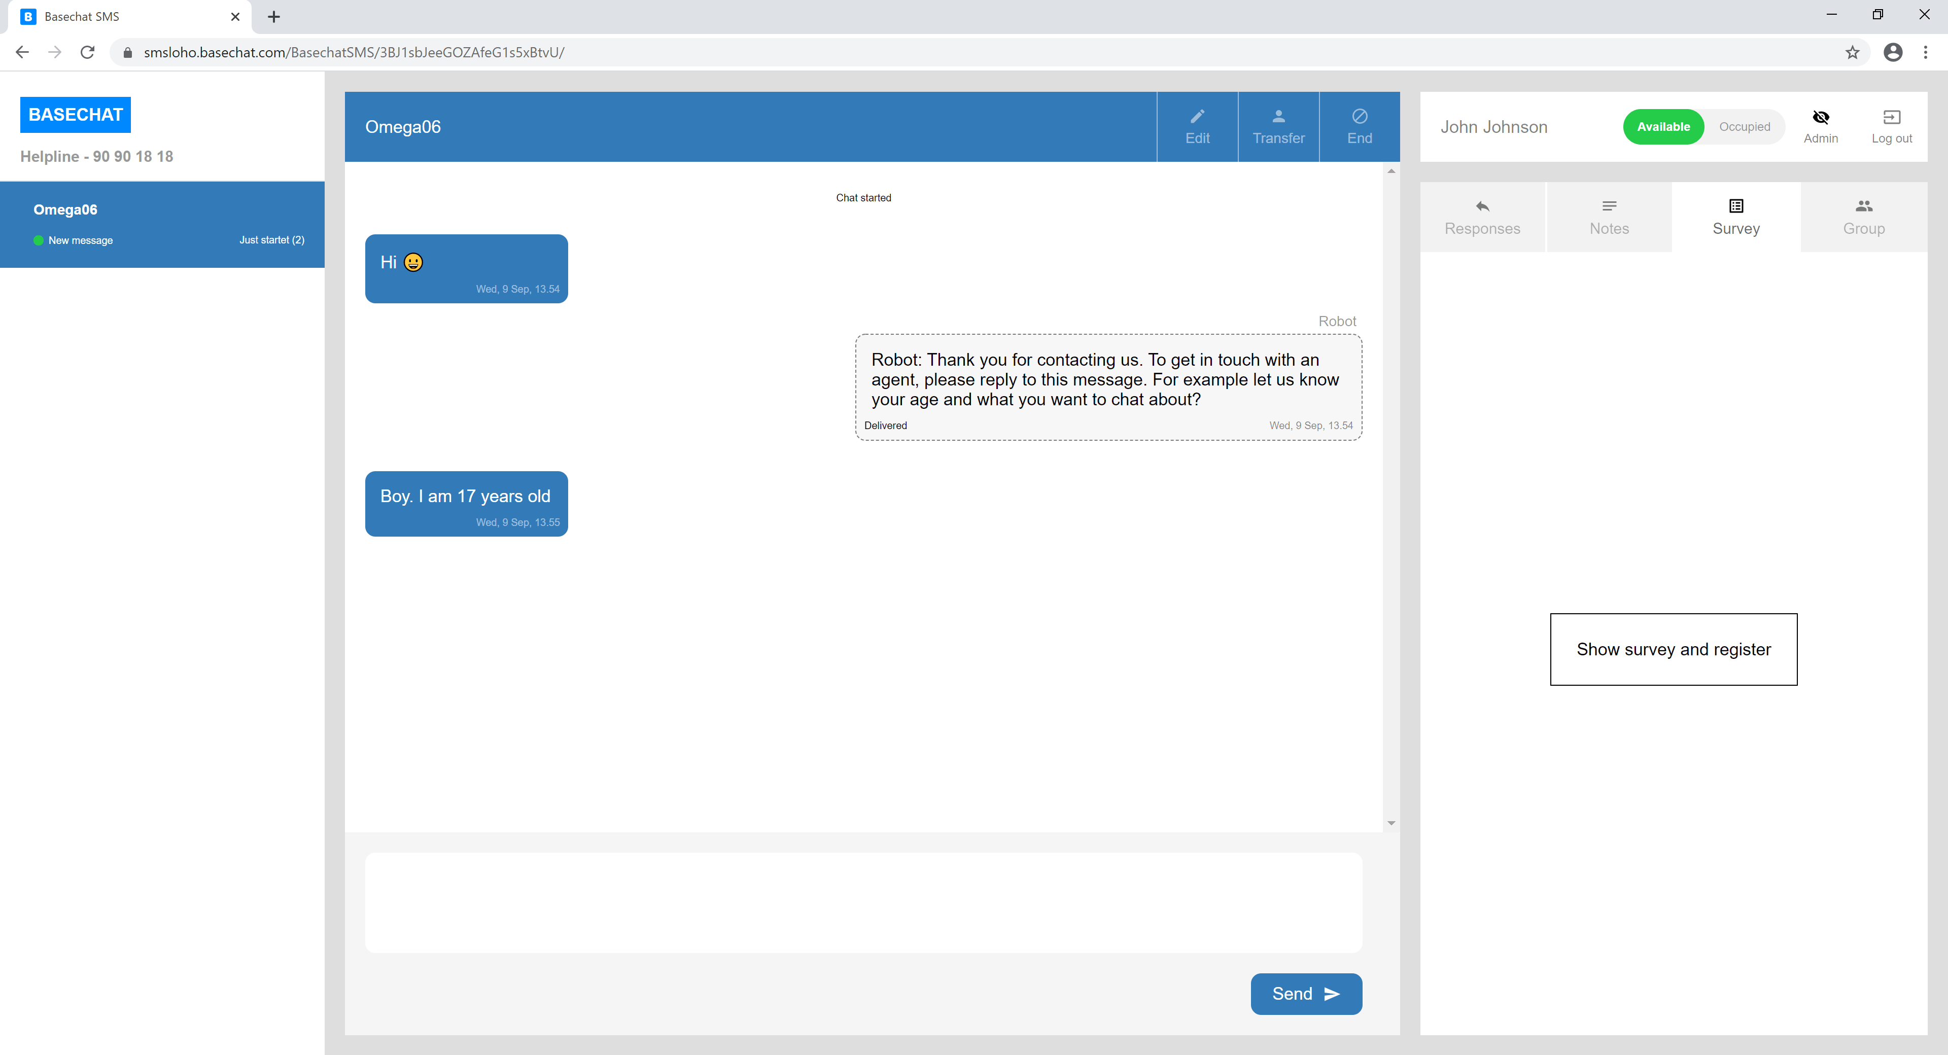Bookmark page with star icon
Image resolution: width=1948 pixels, height=1055 pixels.
click(1852, 52)
